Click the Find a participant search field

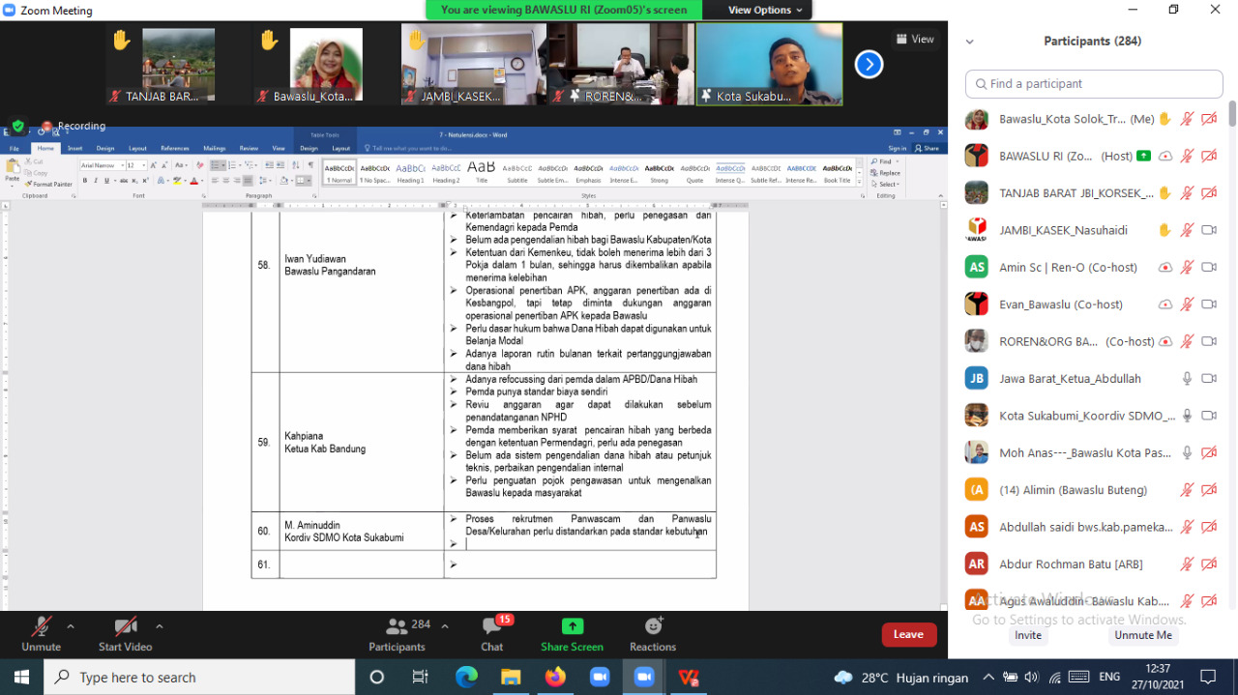tap(1094, 84)
